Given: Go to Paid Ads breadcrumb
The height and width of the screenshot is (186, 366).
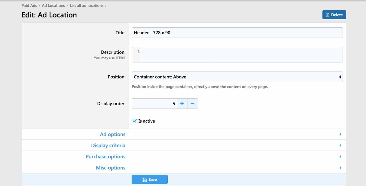Looking at the screenshot, I should (29, 5).
